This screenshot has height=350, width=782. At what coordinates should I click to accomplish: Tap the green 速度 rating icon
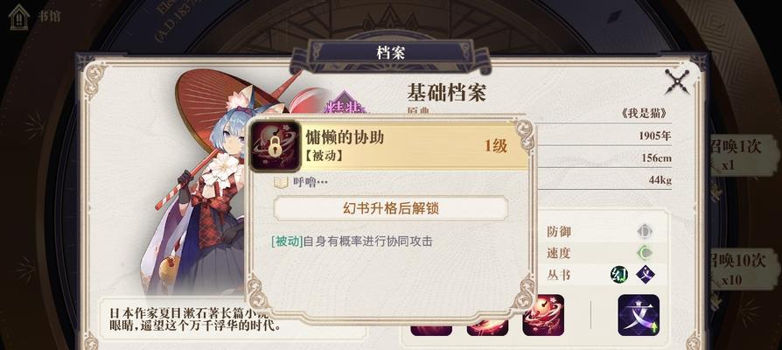click(645, 253)
